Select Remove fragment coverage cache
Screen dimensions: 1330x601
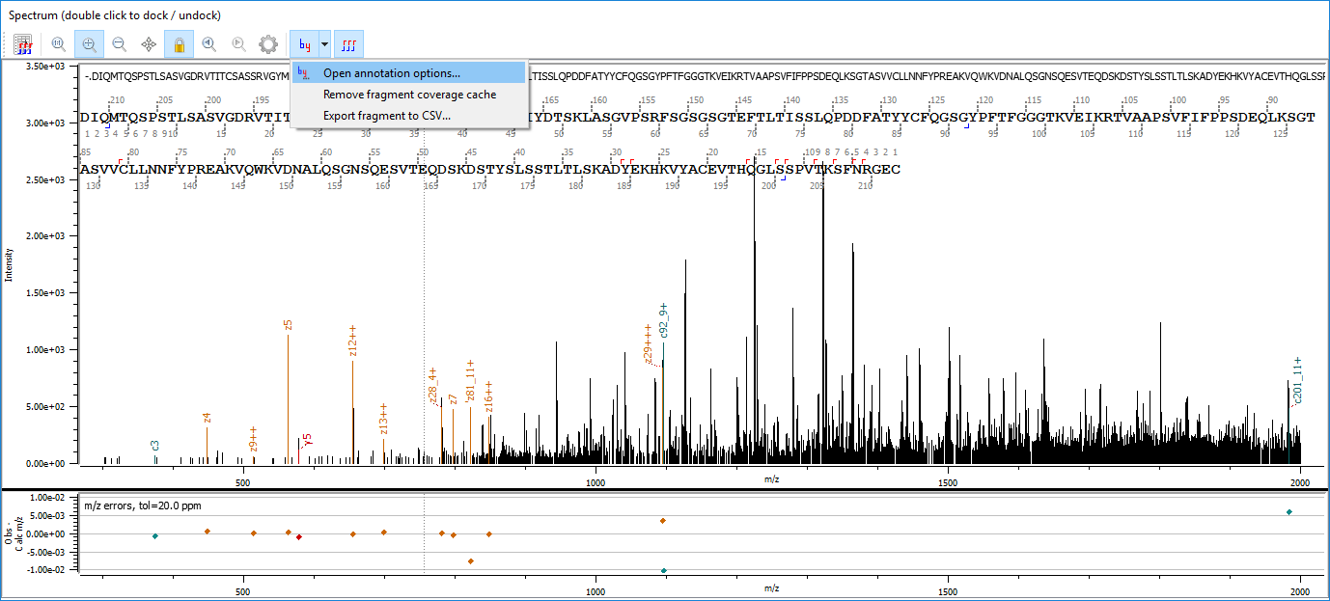[x=409, y=95]
